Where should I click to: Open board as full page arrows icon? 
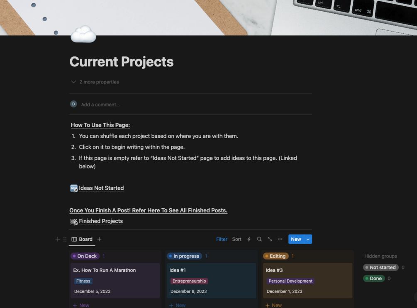click(x=270, y=239)
